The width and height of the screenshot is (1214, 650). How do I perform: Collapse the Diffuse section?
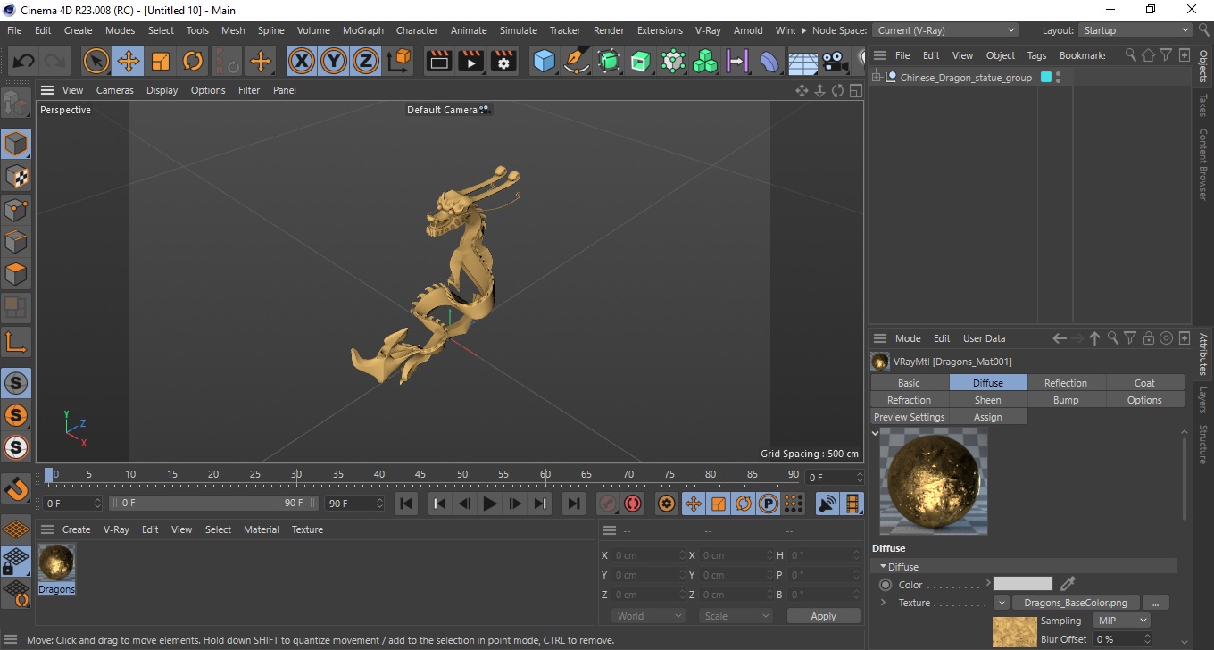click(884, 567)
